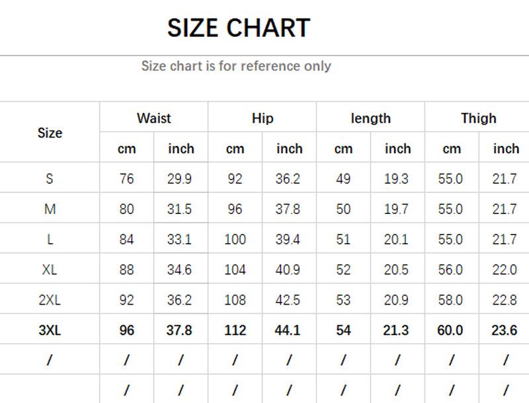Select the 21.3 inch length cell
This screenshot has height=403, width=529.
(396, 330)
